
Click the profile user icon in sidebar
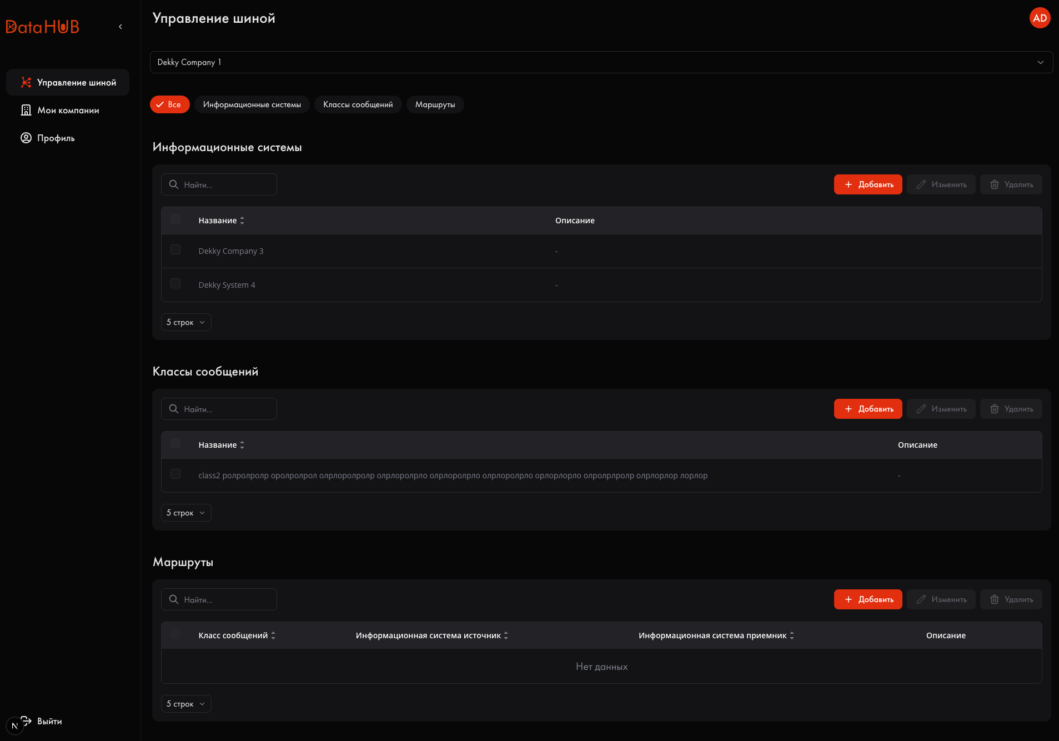26,138
